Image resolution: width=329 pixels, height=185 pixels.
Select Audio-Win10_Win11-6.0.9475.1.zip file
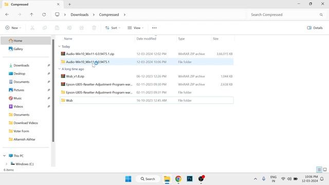click(147, 53)
